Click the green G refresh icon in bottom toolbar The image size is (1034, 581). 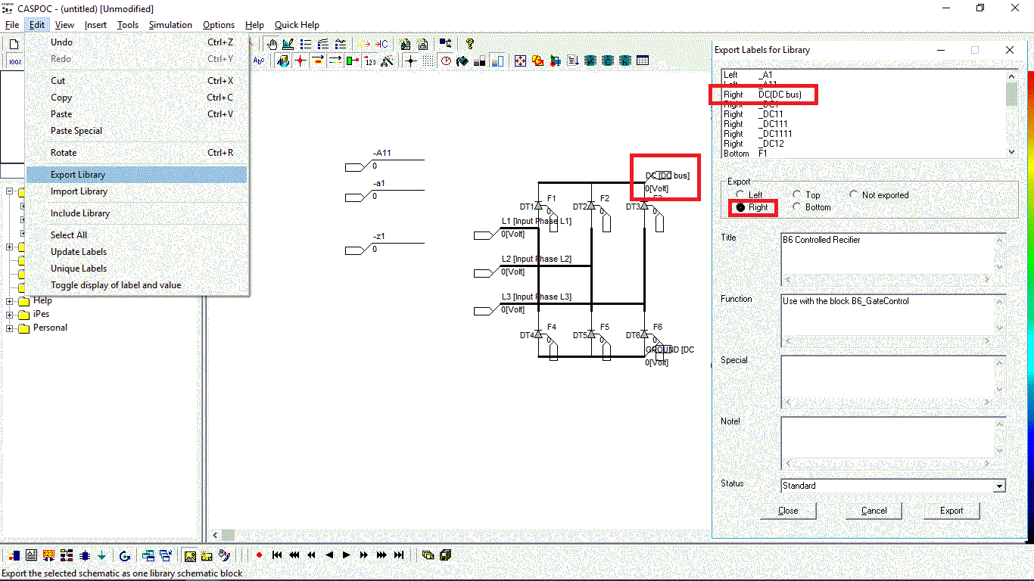coord(125,556)
